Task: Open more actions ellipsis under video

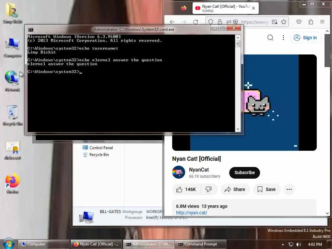Action: [x=289, y=189]
